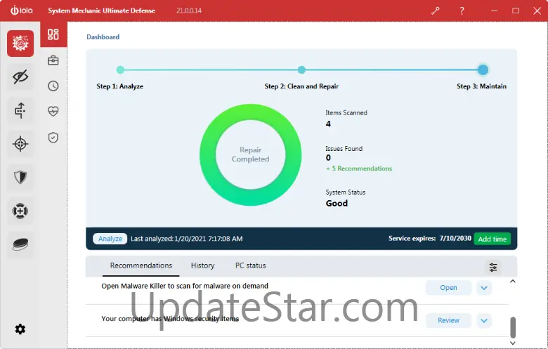Image resolution: width=548 pixels, height=349 pixels.
Task: Open the System Mechanic gear module icon
Action: (x=20, y=44)
